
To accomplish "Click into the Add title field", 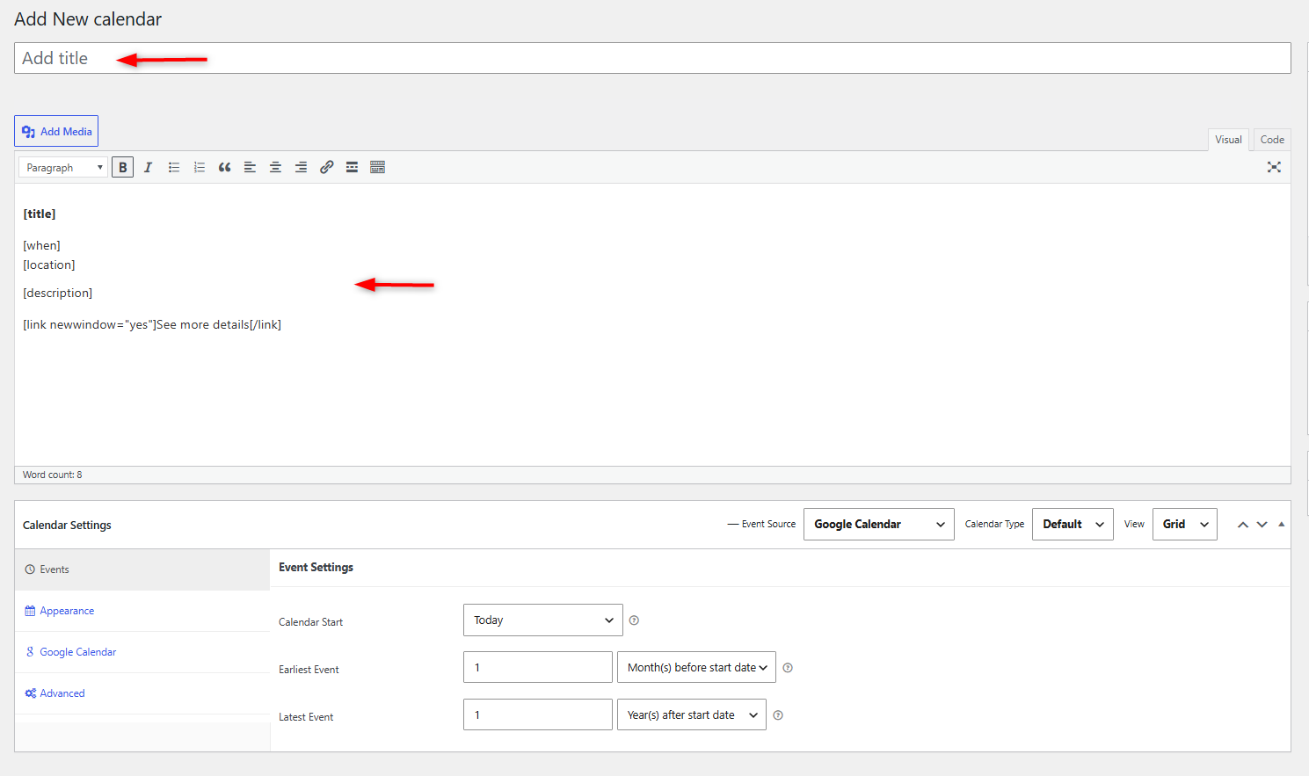I will click(x=652, y=58).
